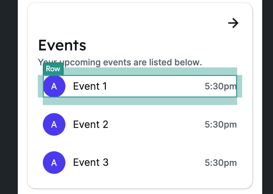This screenshot has width=273, height=194.
Task: Click the upcoming events subtitle text
Action: [x=132, y=63]
